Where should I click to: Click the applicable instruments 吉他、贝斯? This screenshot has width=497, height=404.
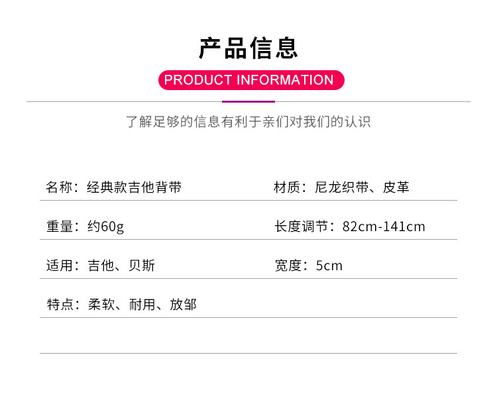tap(121, 266)
